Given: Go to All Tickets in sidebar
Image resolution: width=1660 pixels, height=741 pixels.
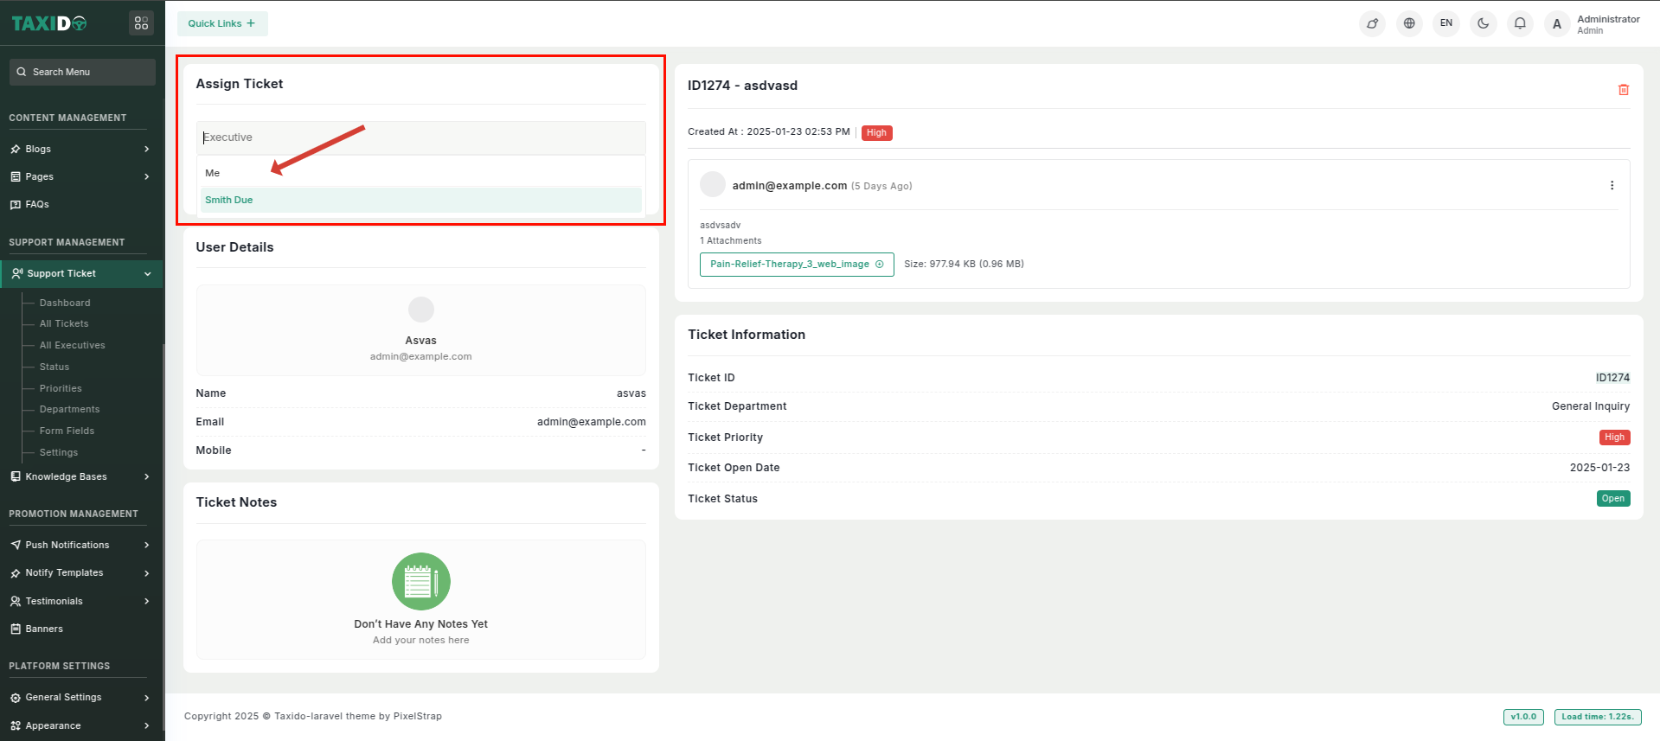Looking at the screenshot, I should [64, 323].
